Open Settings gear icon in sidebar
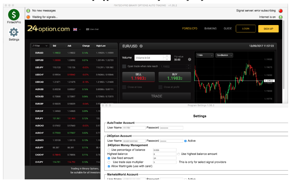This screenshot has width=293, height=184. [x=14, y=32]
